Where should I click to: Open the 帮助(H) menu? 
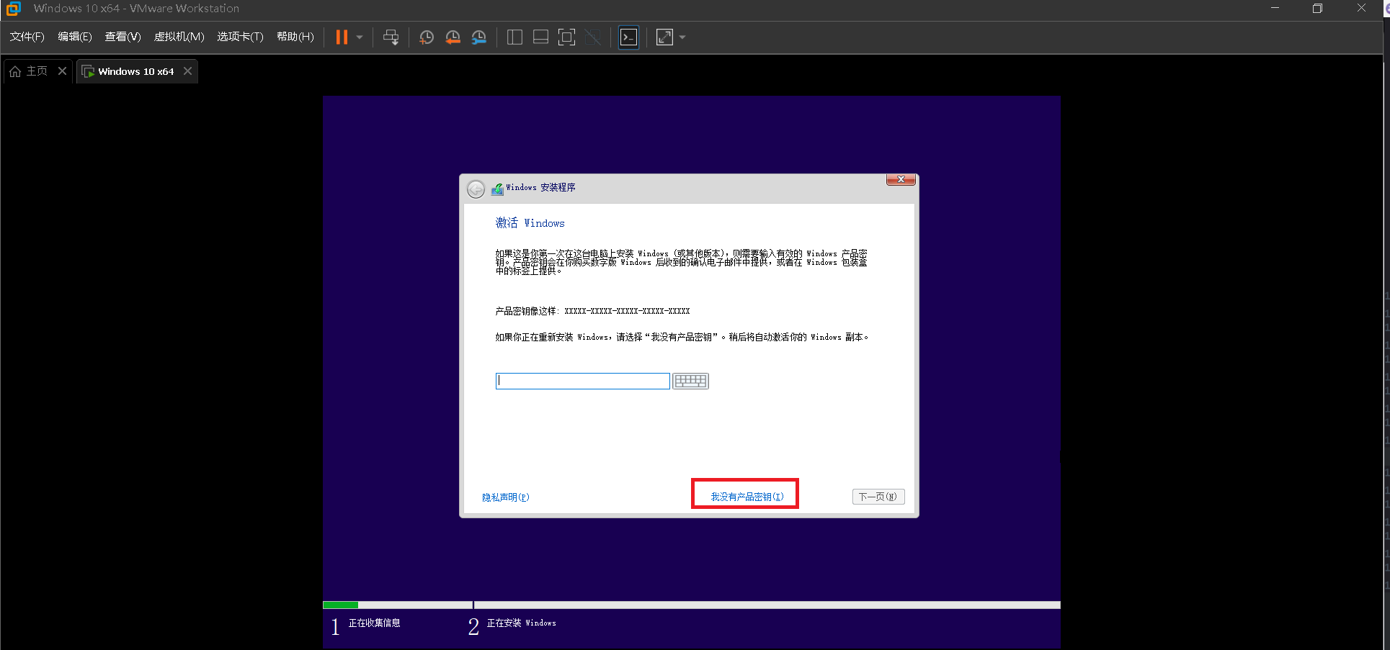tap(295, 37)
